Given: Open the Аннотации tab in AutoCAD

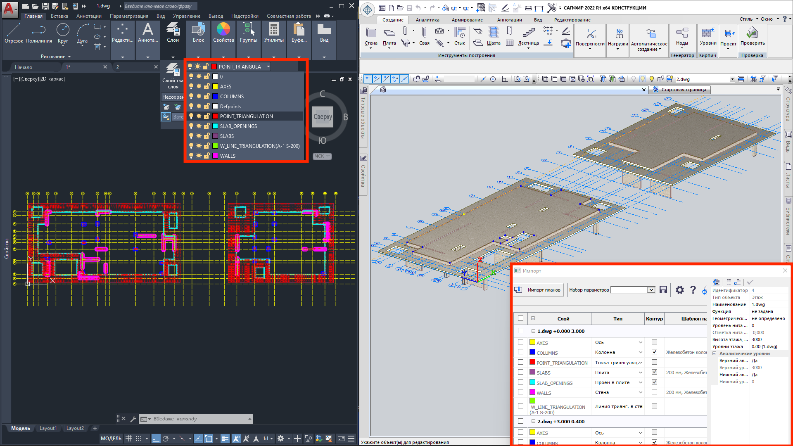Looking at the screenshot, I should (x=89, y=16).
